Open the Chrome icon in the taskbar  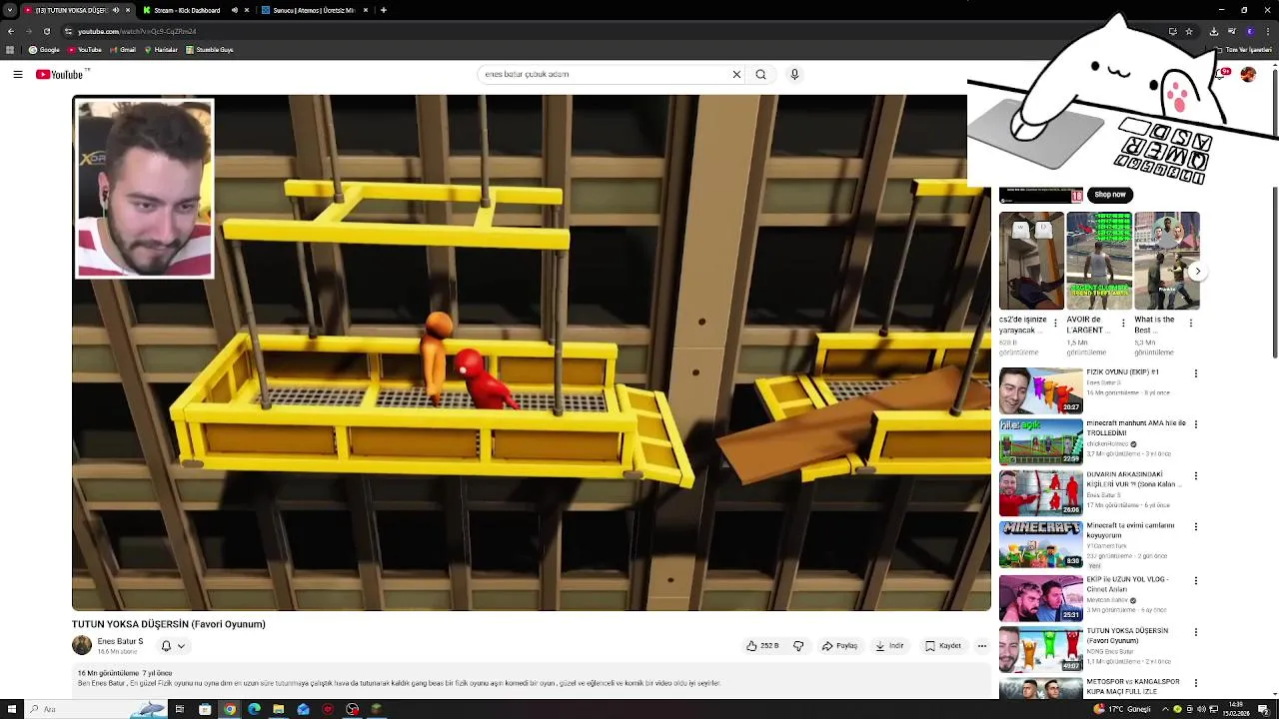point(230,709)
